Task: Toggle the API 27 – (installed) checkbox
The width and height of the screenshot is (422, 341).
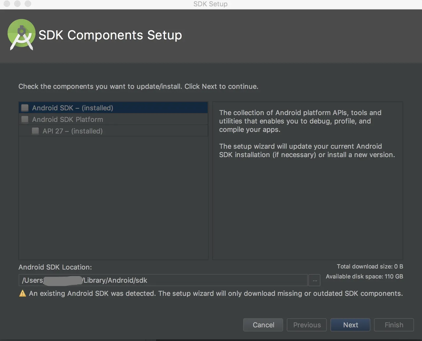Action: tap(35, 131)
